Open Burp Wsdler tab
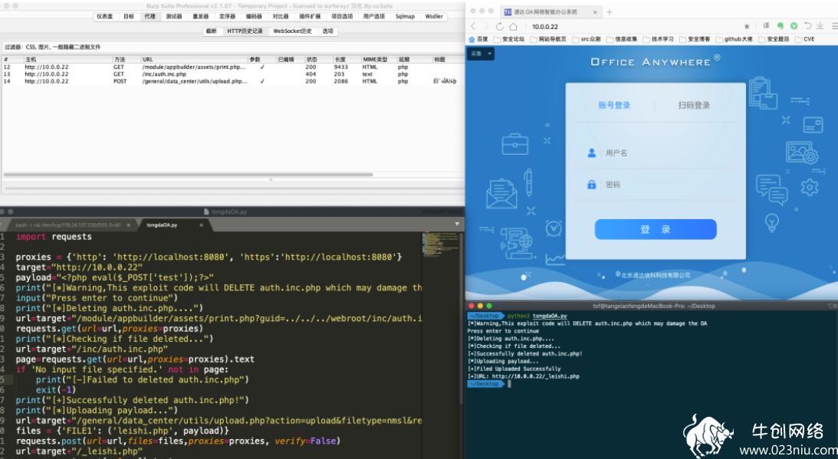Viewport: 838px width, 459px height. 434,17
